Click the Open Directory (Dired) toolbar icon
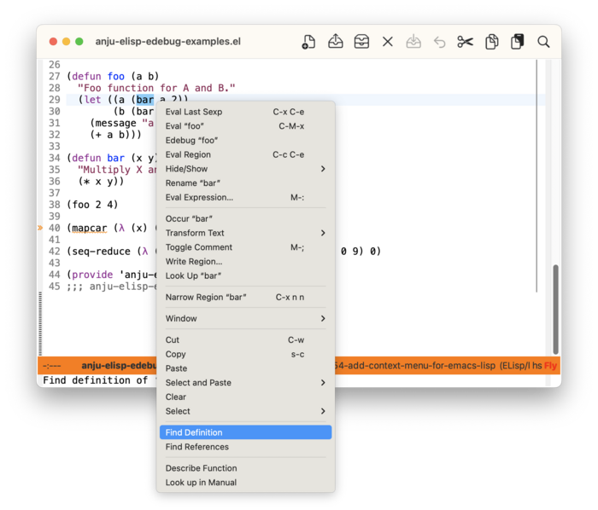The width and height of the screenshot is (598, 510). (x=361, y=42)
